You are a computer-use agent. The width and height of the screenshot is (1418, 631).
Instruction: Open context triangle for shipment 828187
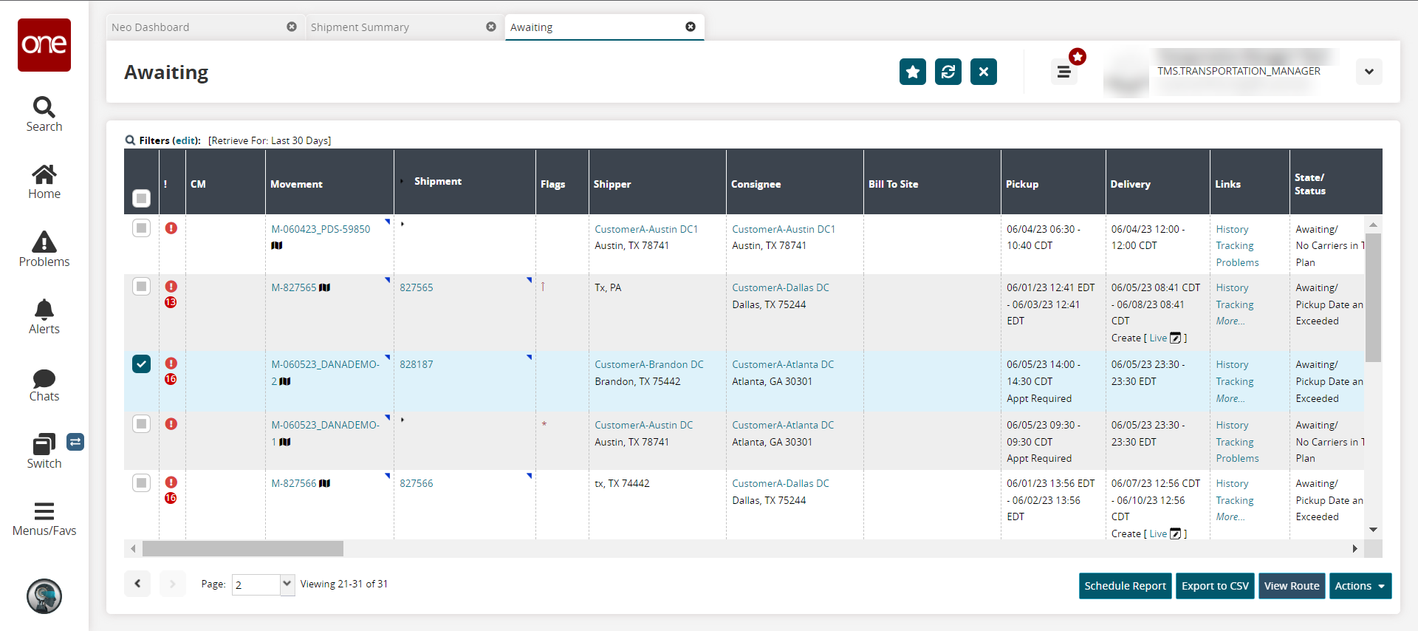(x=529, y=357)
